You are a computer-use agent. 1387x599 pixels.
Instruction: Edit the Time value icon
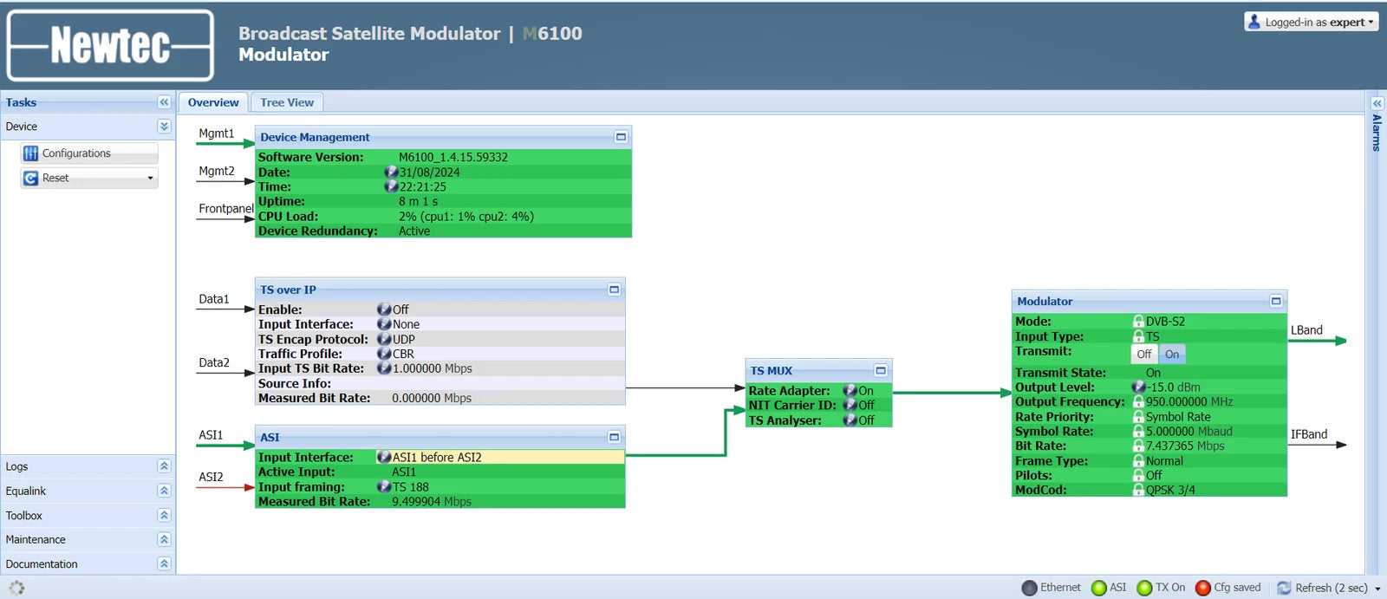[x=391, y=186]
